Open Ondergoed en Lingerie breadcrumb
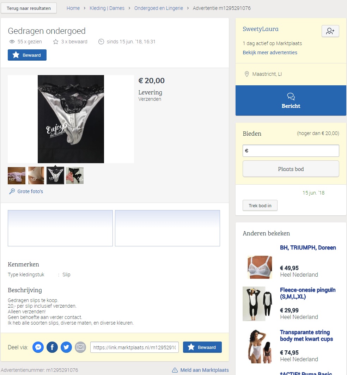Image resolution: width=347 pixels, height=375 pixels. pos(159,8)
